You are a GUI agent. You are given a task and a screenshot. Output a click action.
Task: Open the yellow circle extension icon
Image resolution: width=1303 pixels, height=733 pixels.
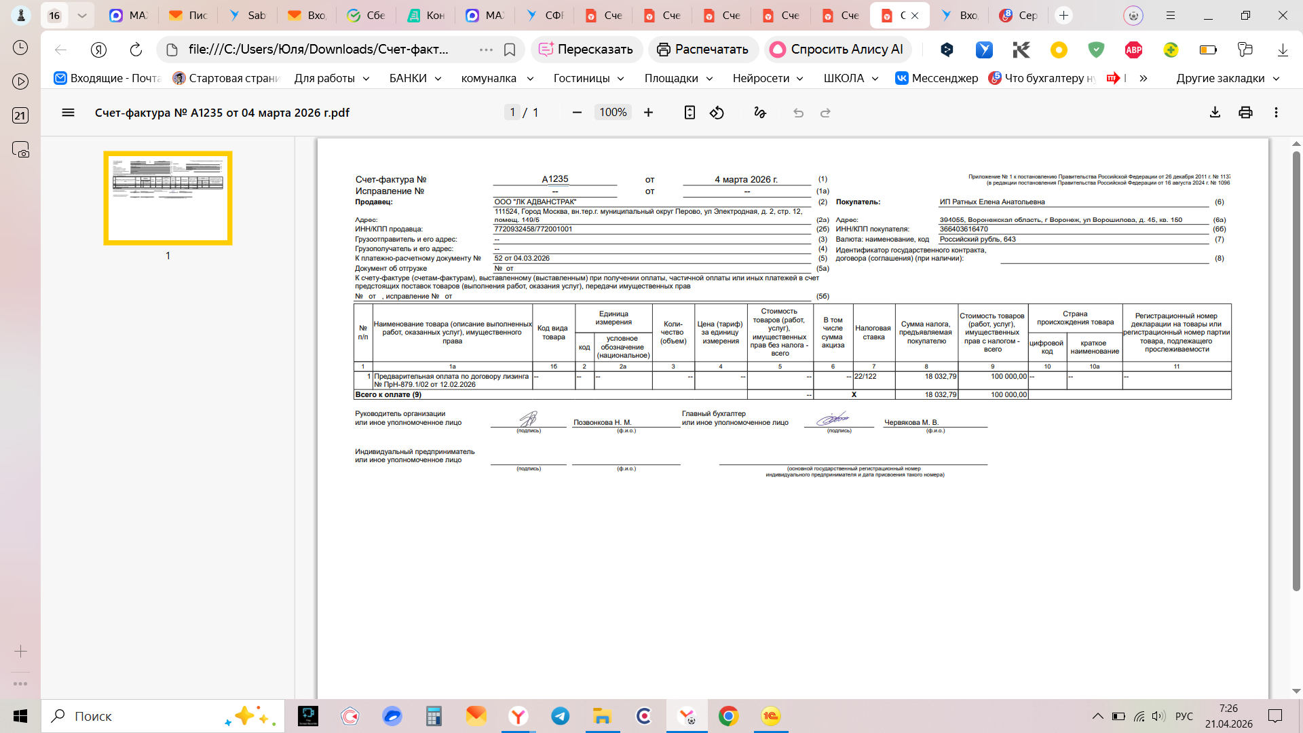(1059, 50)
